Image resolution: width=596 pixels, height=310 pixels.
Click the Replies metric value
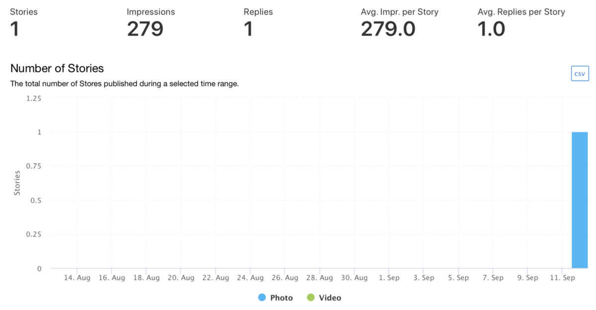click(248, 29)
